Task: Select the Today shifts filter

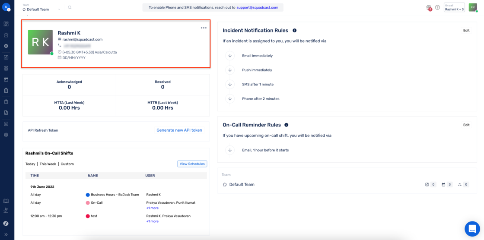Action: pyautogui.click(x=30, y=164)
